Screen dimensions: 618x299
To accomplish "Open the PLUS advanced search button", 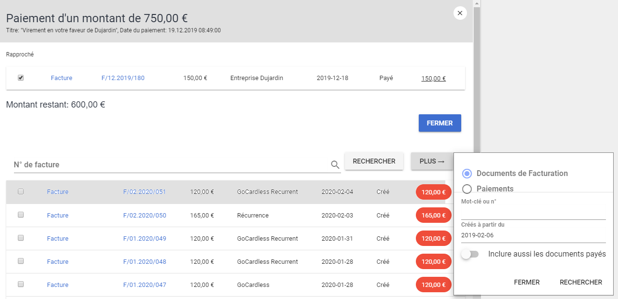I will pos(432,161).
